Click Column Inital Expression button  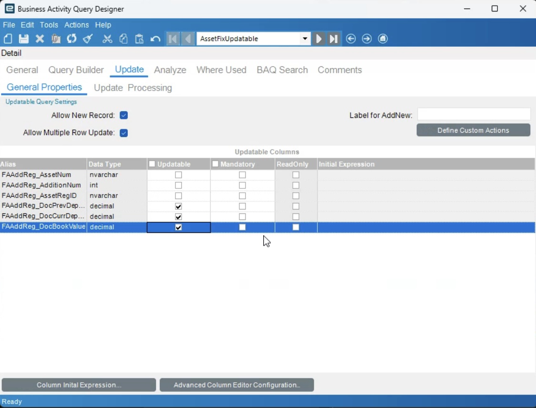79,385
